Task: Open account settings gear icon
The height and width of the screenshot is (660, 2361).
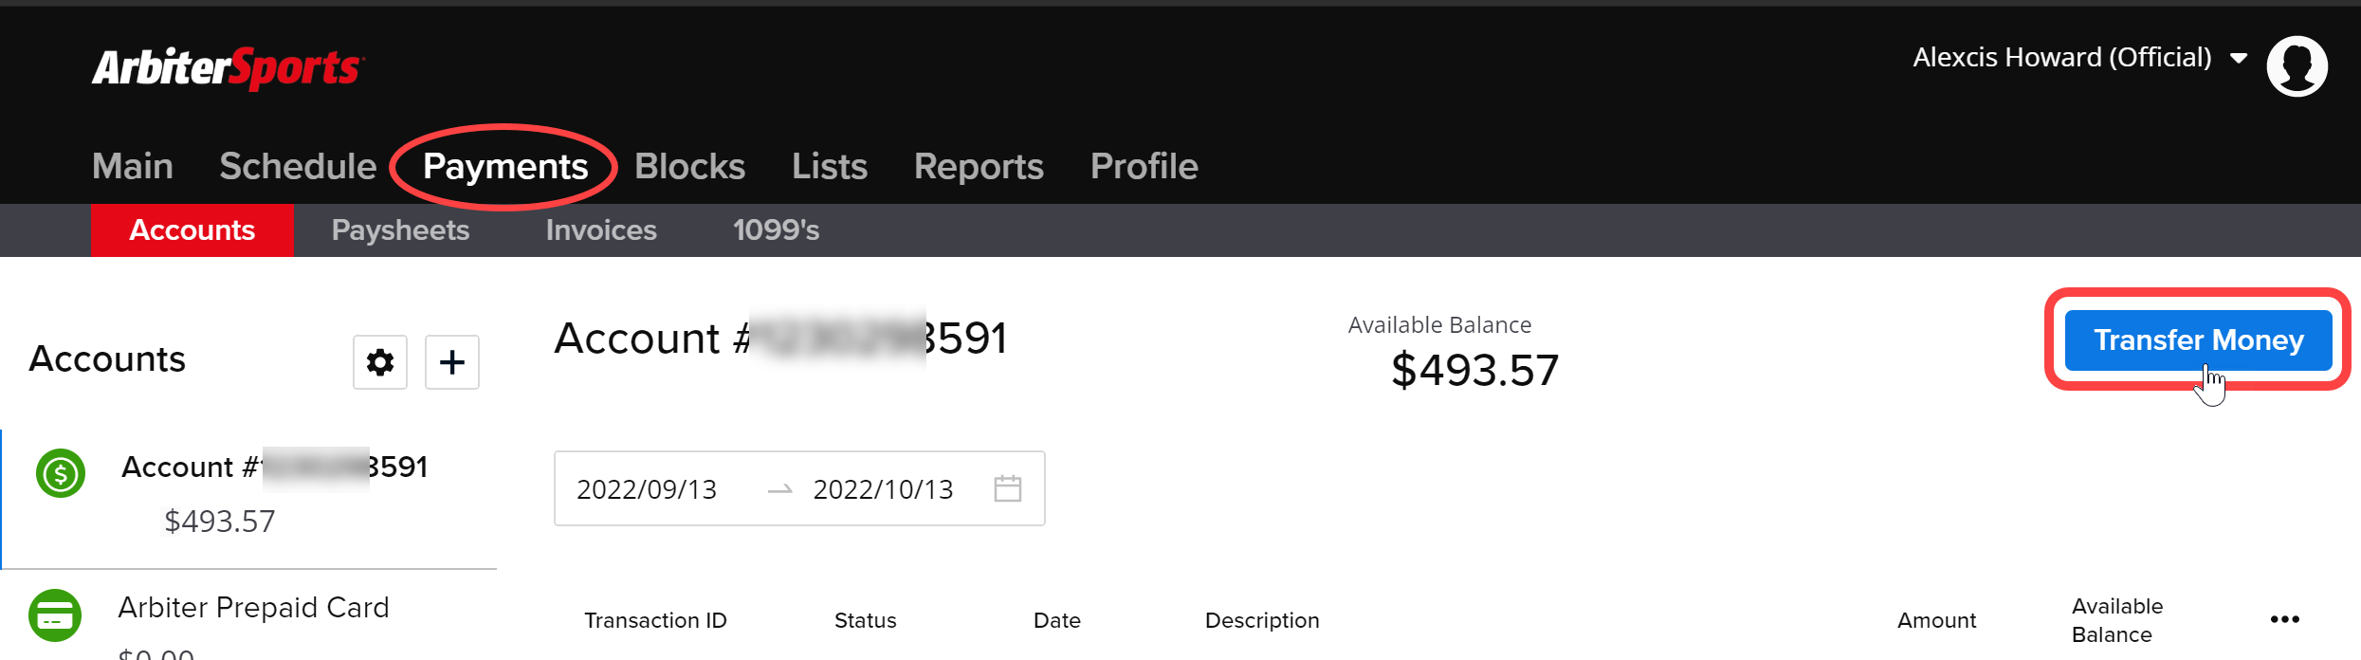Action: coord(380,362)
